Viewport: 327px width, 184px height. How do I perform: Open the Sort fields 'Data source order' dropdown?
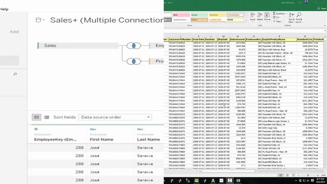click(x=115, y=117)
